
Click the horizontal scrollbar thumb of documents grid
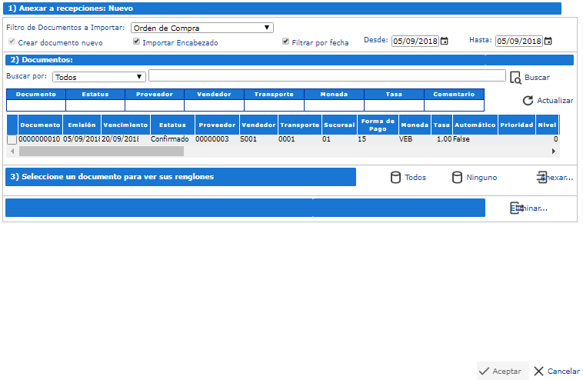(102, 151)
